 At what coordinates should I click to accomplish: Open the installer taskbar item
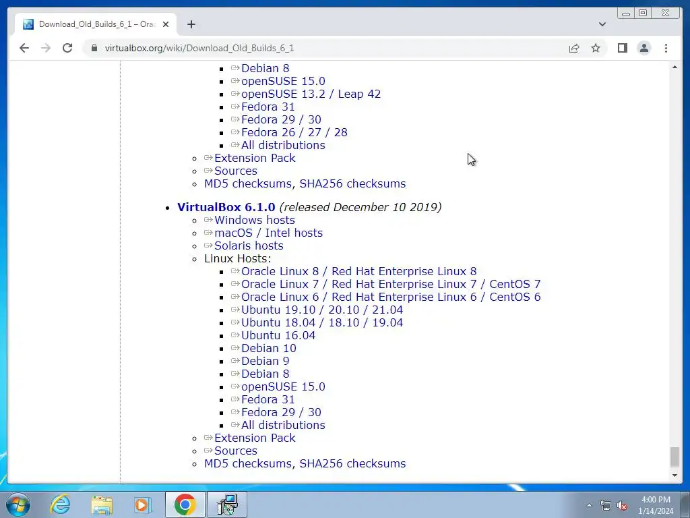pyautogui.click(x=227, y=505)
